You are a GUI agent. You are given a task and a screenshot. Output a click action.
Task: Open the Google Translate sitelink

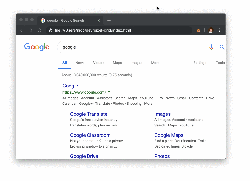[89, 114]
